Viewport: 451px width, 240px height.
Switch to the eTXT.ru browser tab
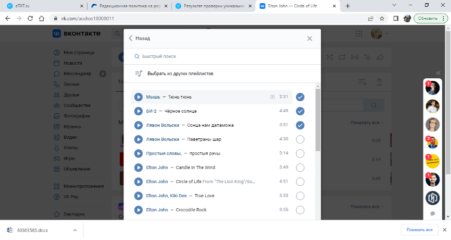pyautogui.click(x=46, y=6)
